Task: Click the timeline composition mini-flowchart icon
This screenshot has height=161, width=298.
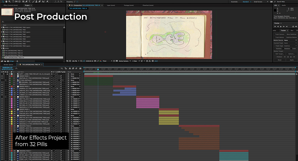Action: pyautogui.click(x=62, y=68)
